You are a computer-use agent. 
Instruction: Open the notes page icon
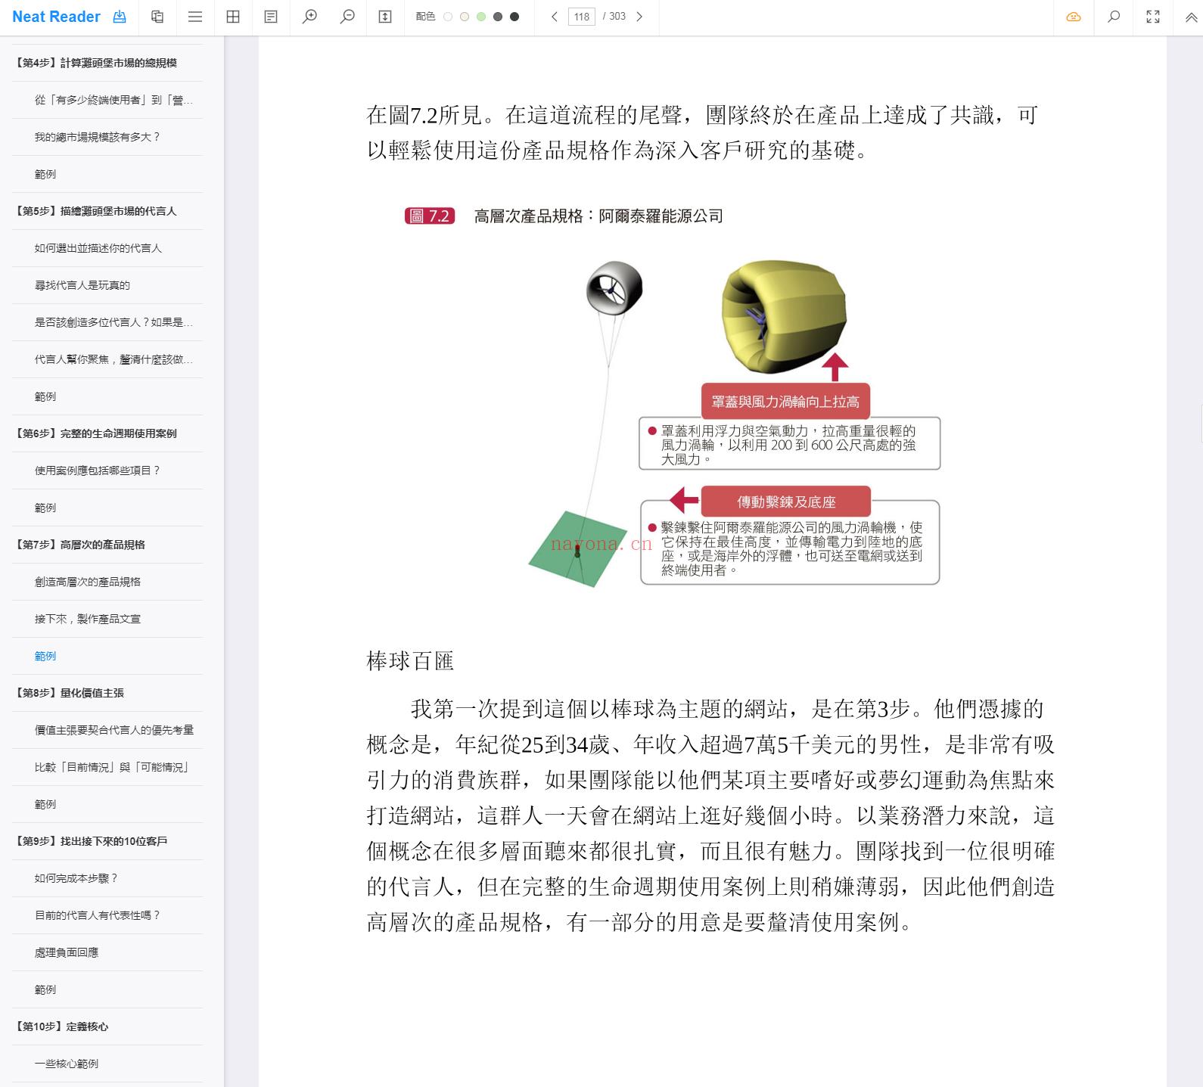[271, 17]
